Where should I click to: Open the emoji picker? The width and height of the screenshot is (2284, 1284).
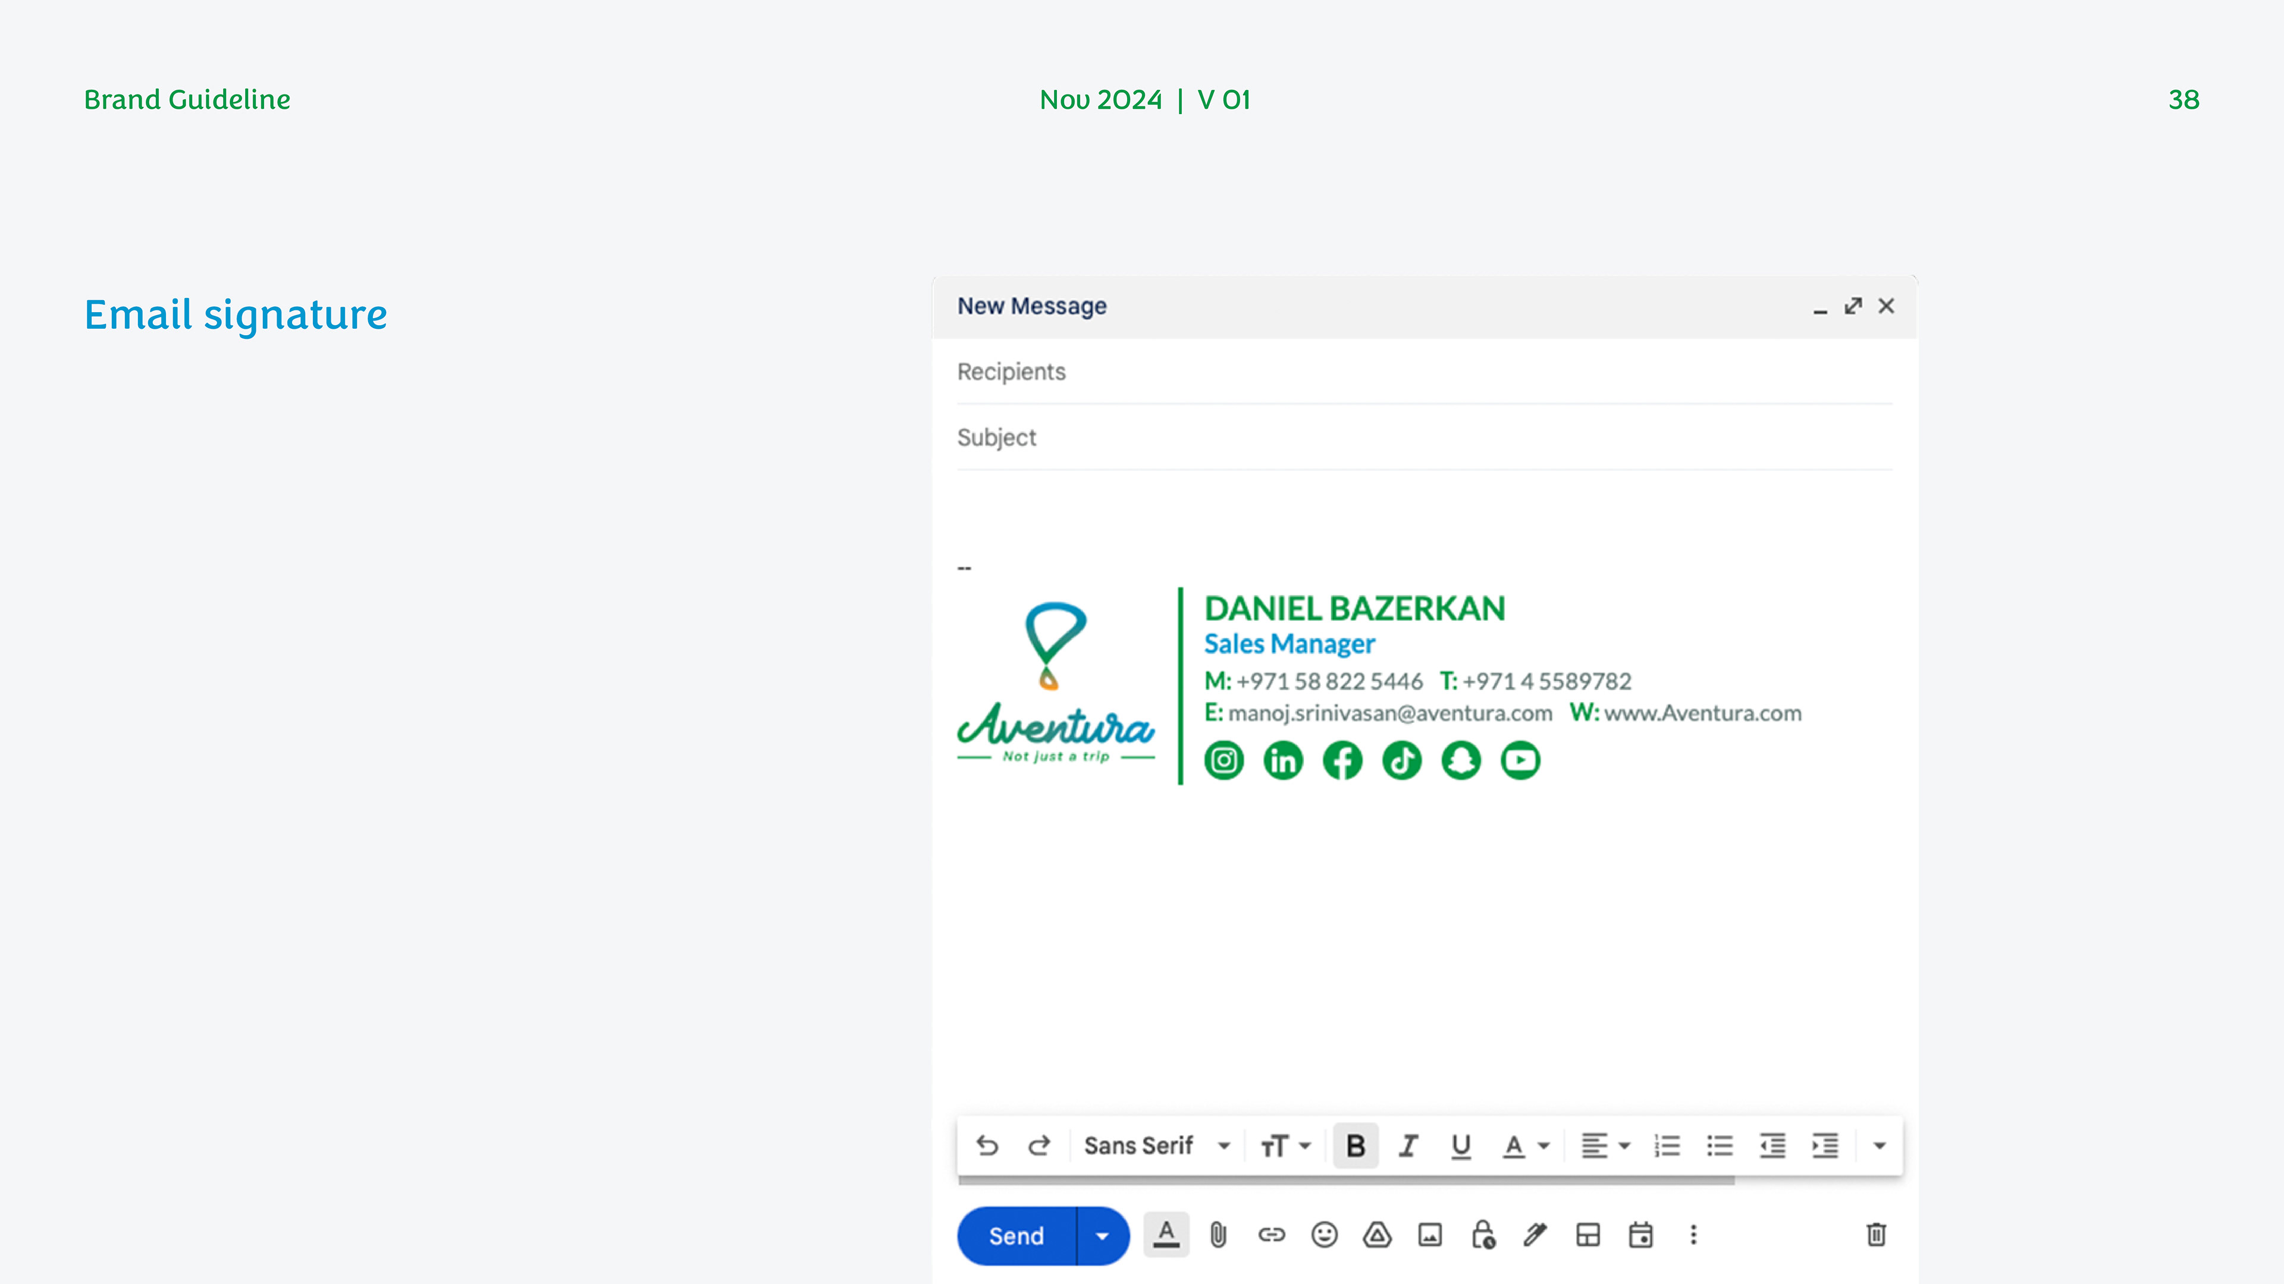coord(1324,1235)
